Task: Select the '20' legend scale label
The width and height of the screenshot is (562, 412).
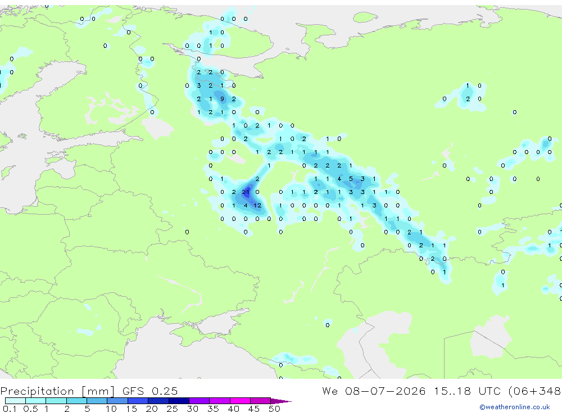Action: (x=152, y=409)
